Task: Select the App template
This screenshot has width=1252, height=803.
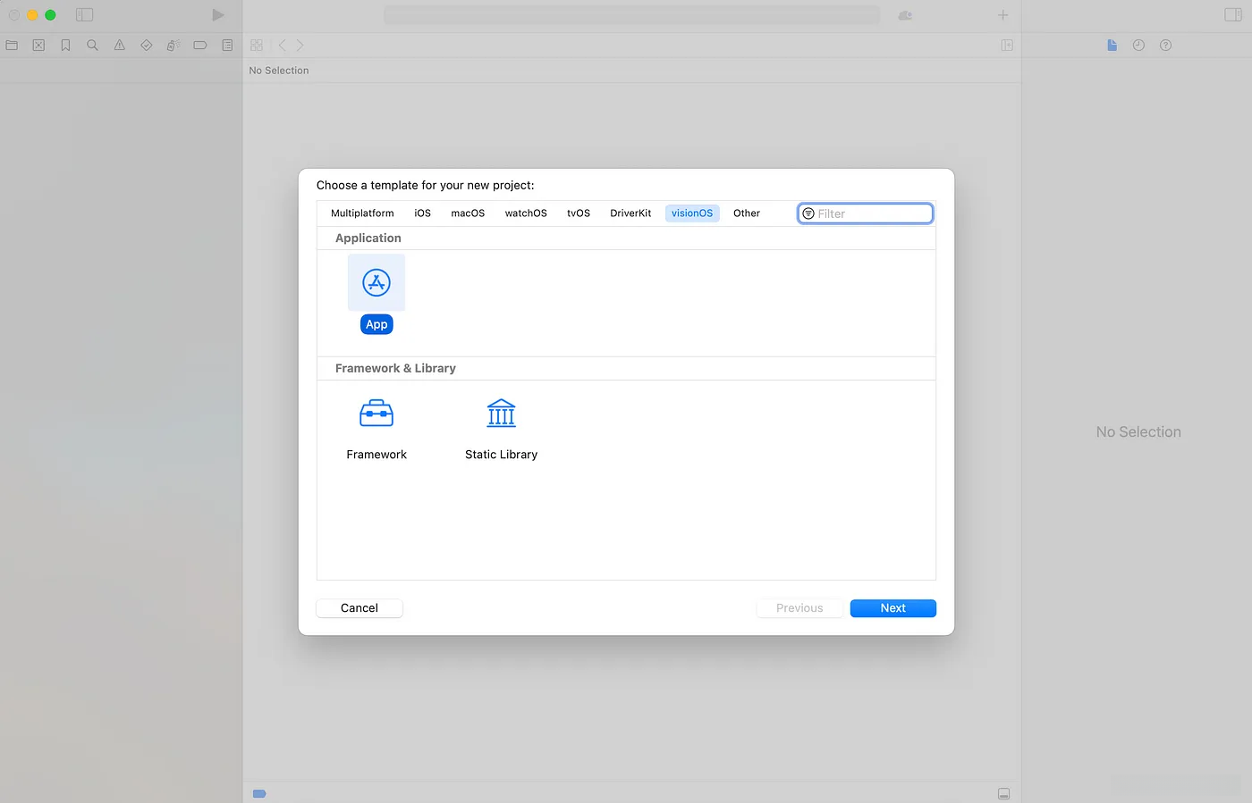Action: pyautogui.click(x=376, y=295)
